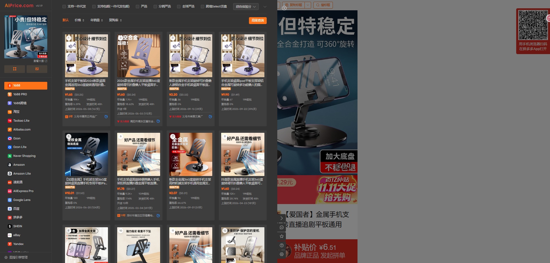This screenshot has width=550, height=263.
Task: Check 跨境Select货盘 filter
Action: click(203, 7)
